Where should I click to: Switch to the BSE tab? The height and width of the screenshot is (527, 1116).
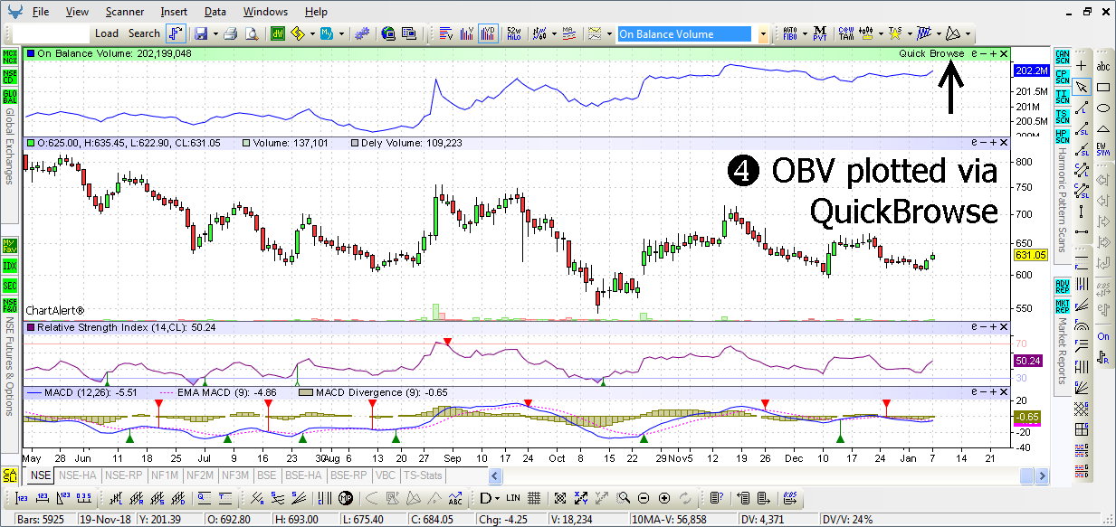(266, 475)
